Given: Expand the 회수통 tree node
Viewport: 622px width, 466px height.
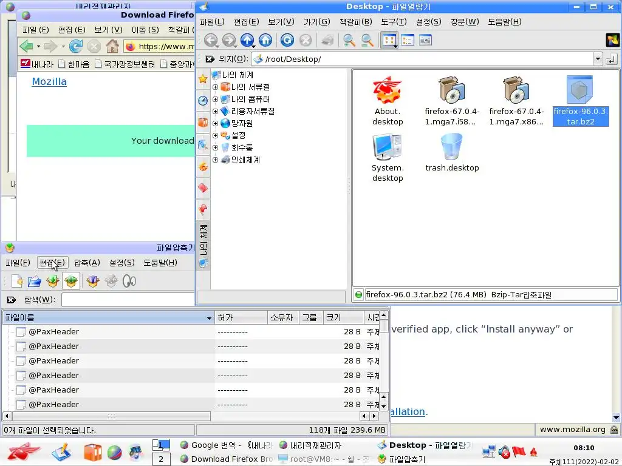Looking at the screenshot, I should (x=215, y=148).
